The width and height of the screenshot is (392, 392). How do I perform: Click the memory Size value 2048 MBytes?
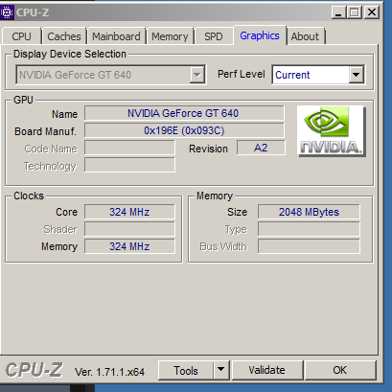pos(309,212)
